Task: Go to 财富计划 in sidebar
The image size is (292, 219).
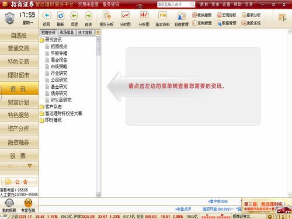Action: 19,102
